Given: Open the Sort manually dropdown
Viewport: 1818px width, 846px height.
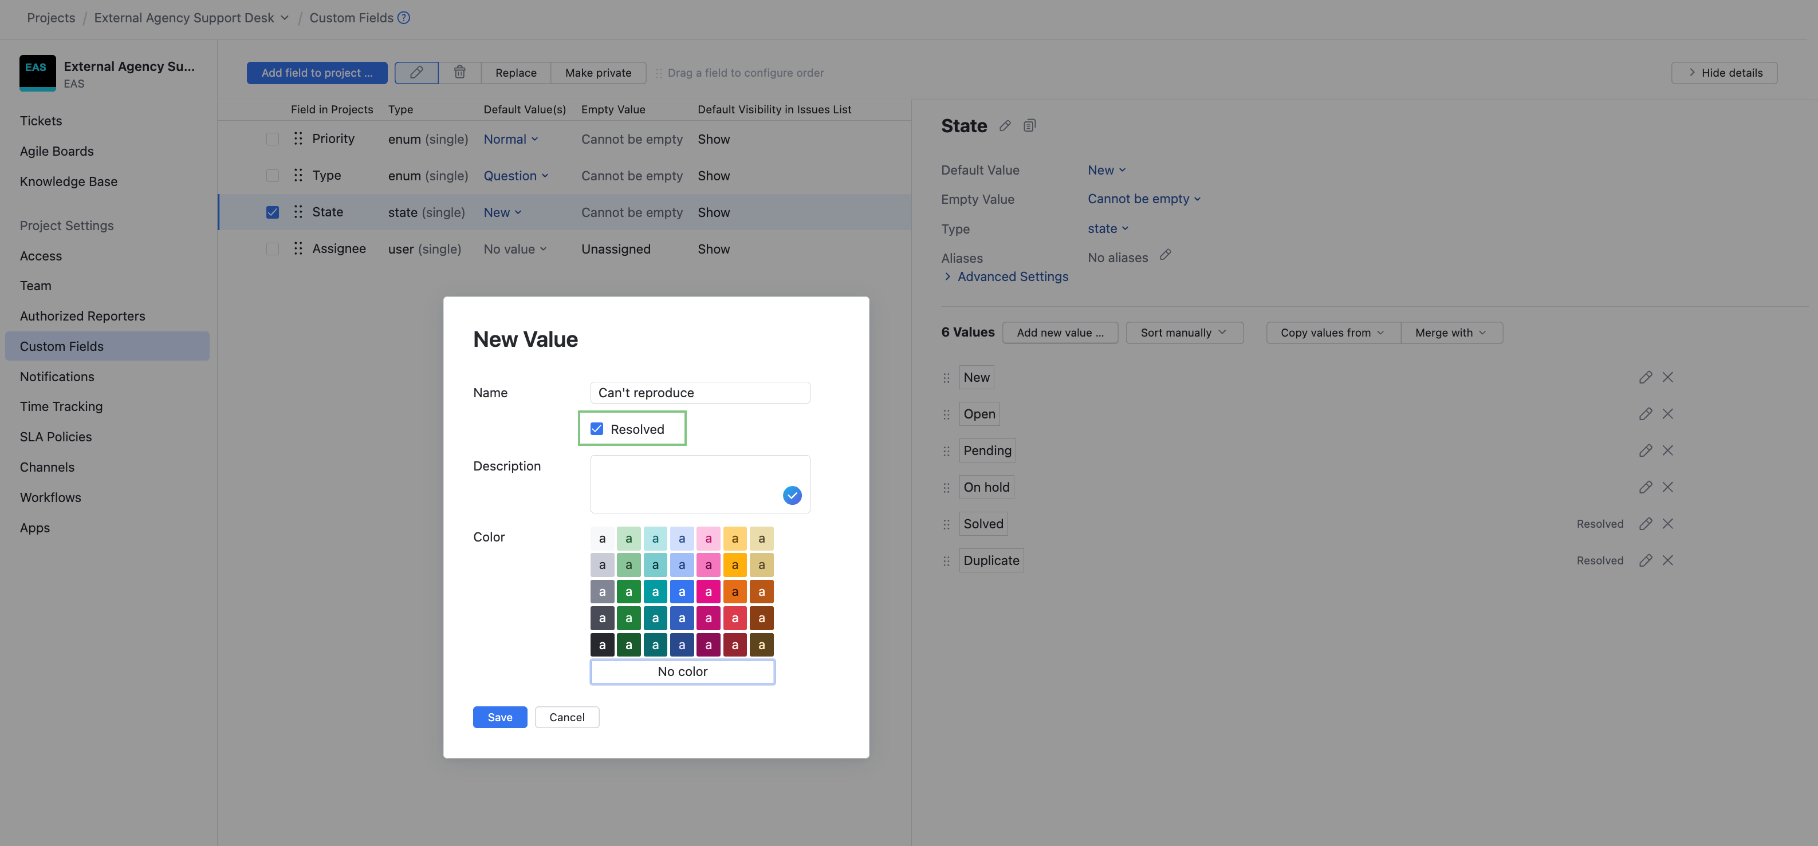Looking at the screenshot, I should pos(1183,332).
